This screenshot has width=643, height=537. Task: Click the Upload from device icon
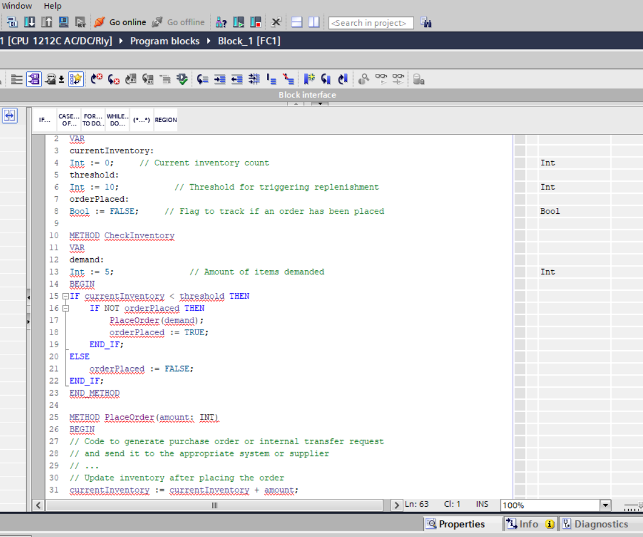tap(47, 22)
